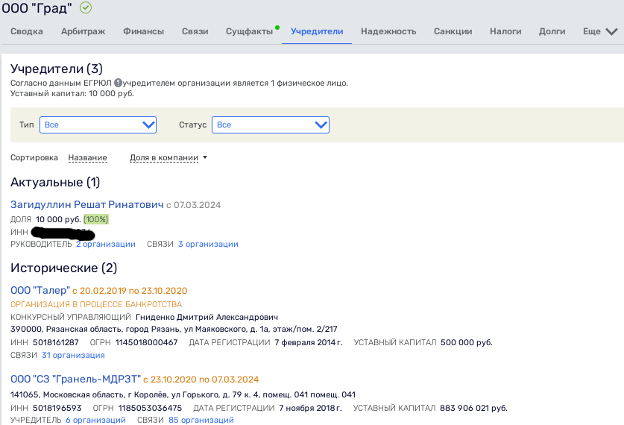Viewport: 624px width, 425px height.
Task: Expand the Еще menu with more tabs
Action: tap(600, 32)
